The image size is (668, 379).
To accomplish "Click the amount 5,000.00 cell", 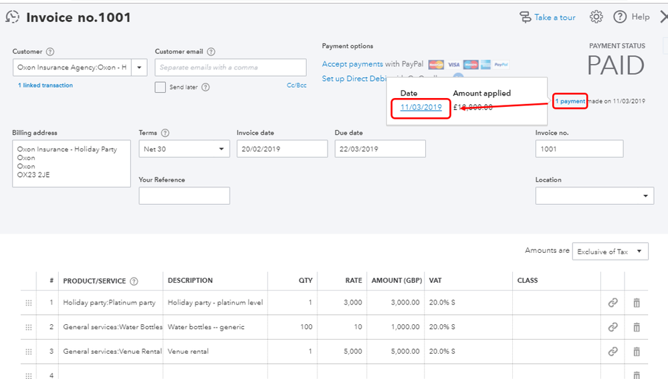I will coord(395,352).
